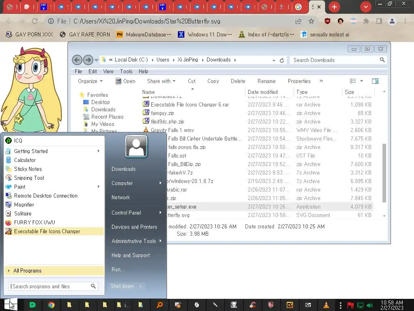
Task: Click the share icon in address bar
Action: pos(298,21)
